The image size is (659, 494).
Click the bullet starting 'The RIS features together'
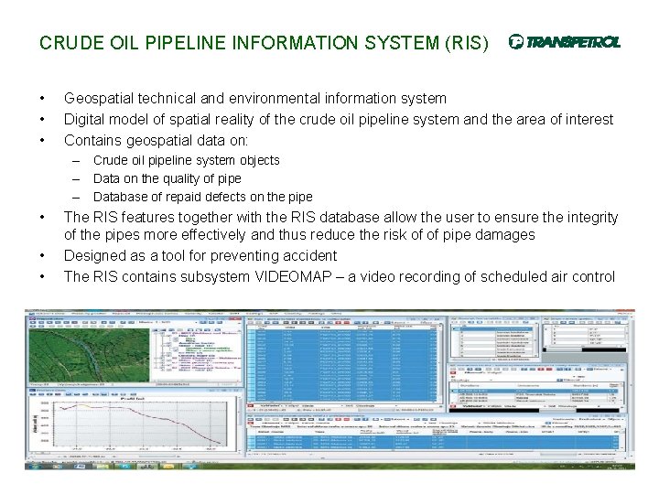(340, 226)
